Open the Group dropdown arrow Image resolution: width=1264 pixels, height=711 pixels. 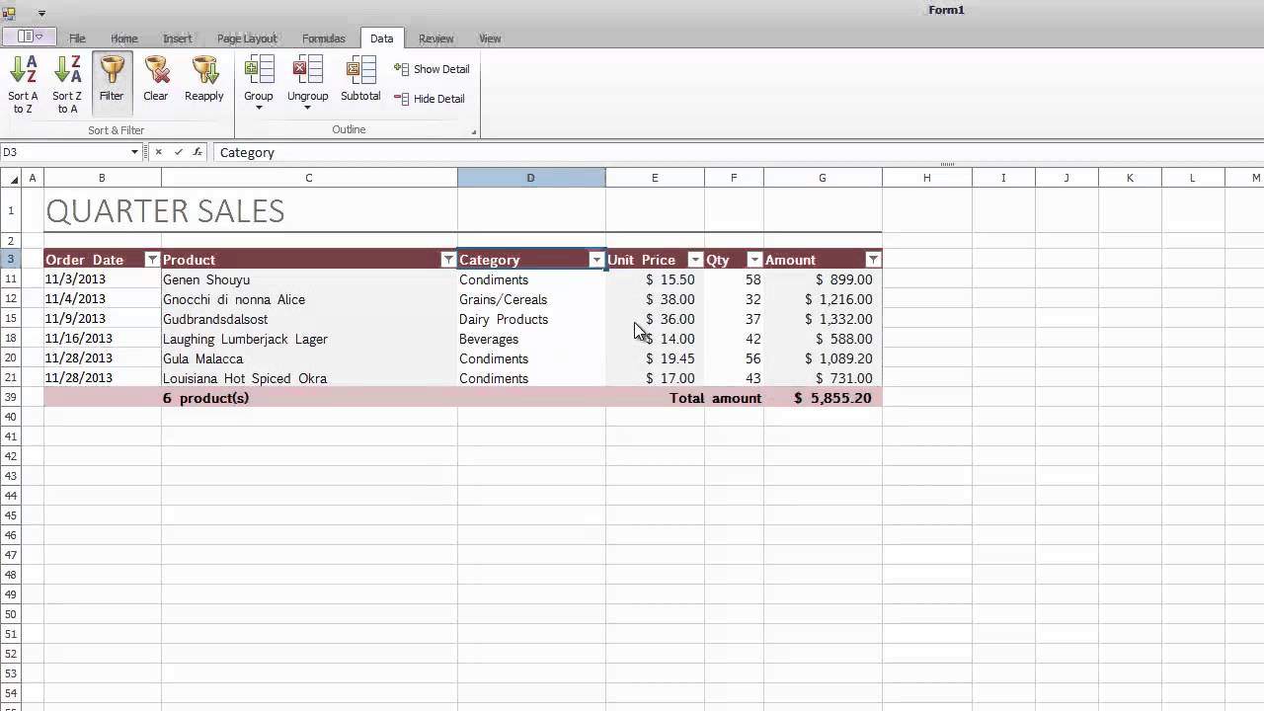click(x=259, y=108)
